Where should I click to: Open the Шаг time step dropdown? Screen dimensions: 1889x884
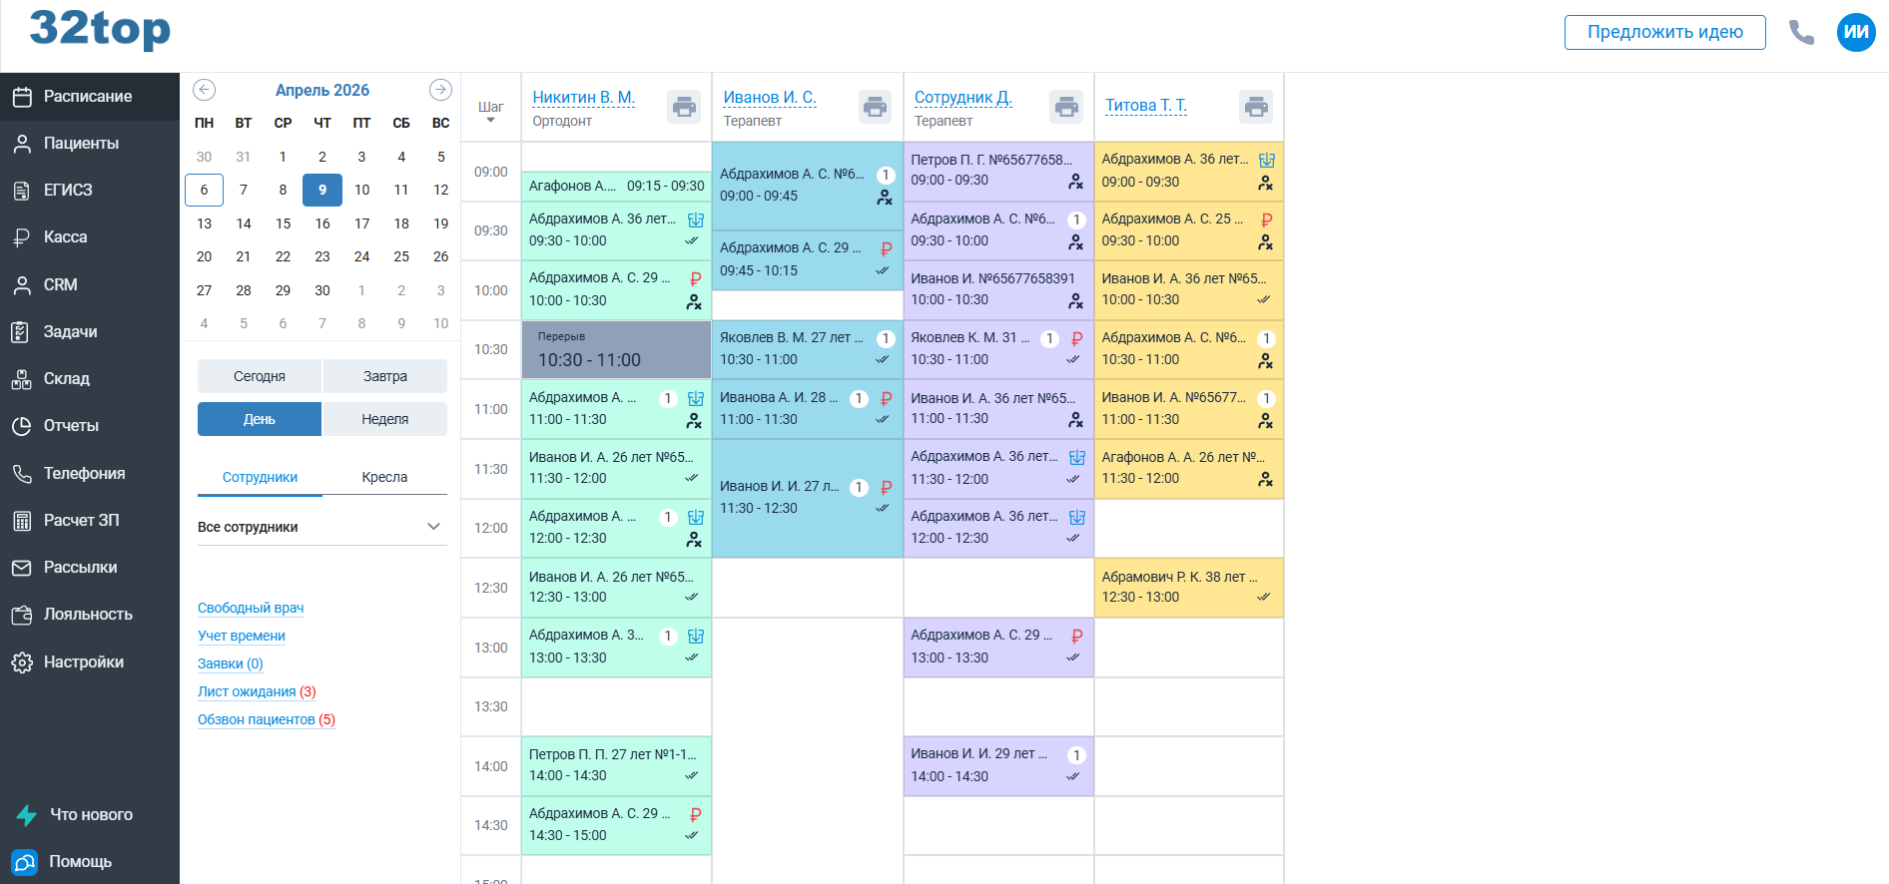point(490,112)
